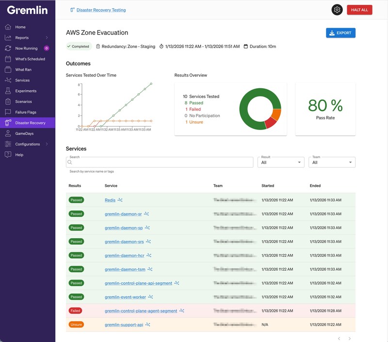Click the Experiments flask icon
Screen dimensions: 388x342
pos(8,91)
